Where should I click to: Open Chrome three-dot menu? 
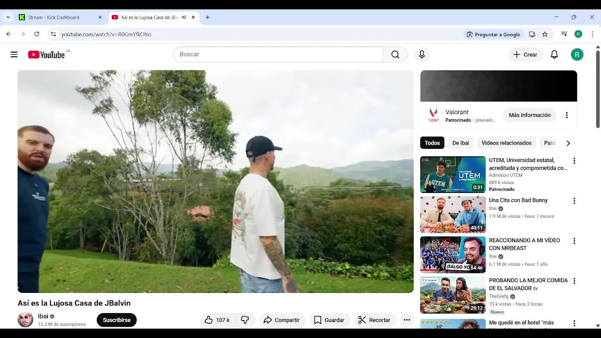click(x=592, y=34)
